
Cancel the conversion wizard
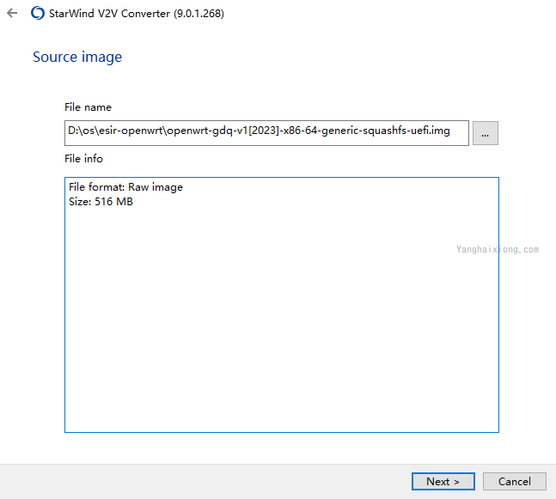515,481
